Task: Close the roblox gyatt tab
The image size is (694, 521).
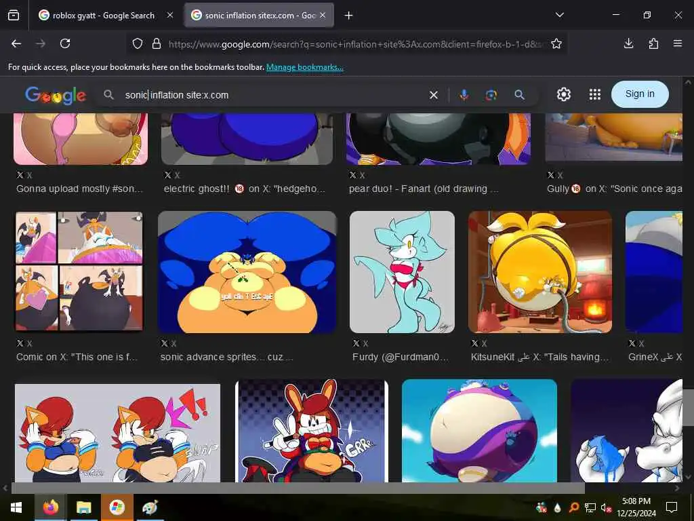Action: tap(170, 16)
